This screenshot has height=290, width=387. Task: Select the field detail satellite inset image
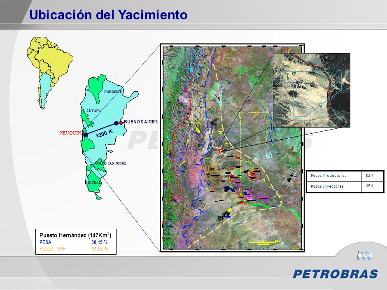click(x=312, y=90)
